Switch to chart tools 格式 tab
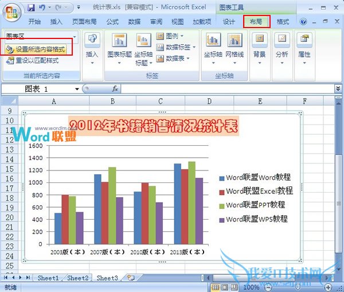The height and width of the screenshot is (292, 344). pyautogui.click(x=283, y=22)
